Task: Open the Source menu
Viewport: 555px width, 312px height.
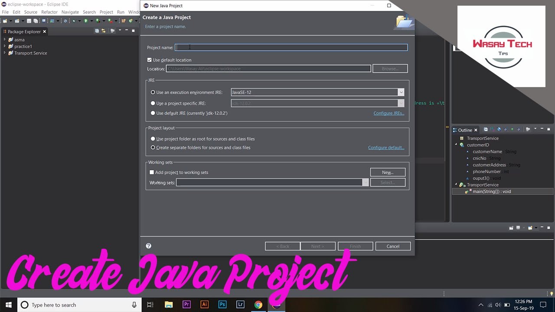Action: (x=31, y=12)
